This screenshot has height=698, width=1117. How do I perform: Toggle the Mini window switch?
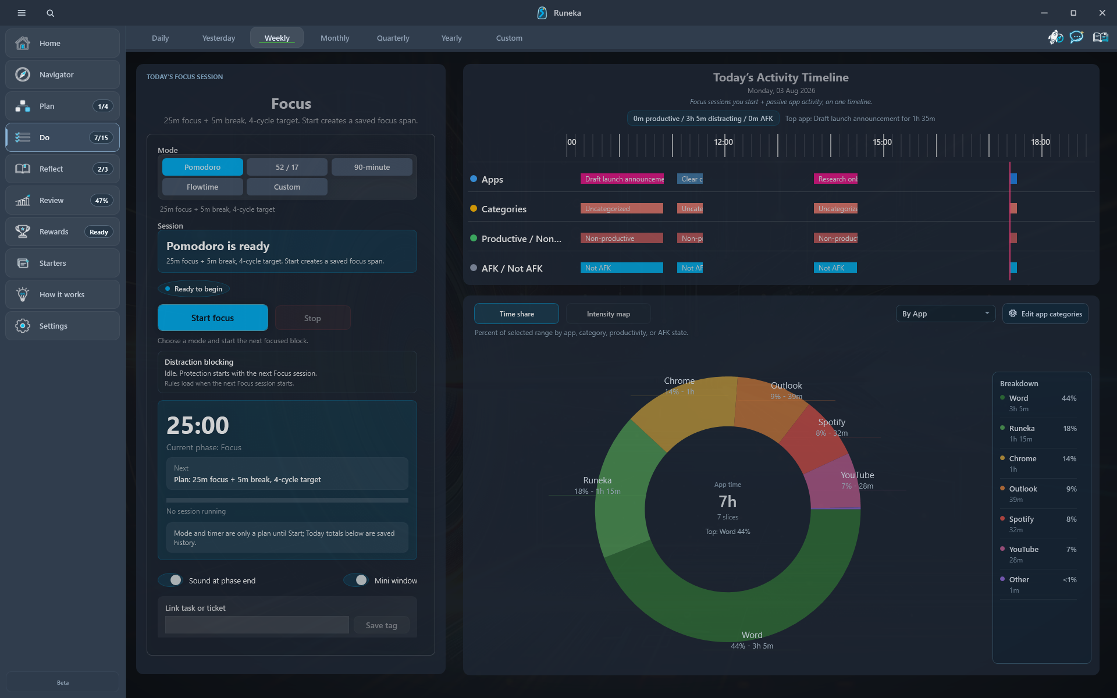(356, 580)
